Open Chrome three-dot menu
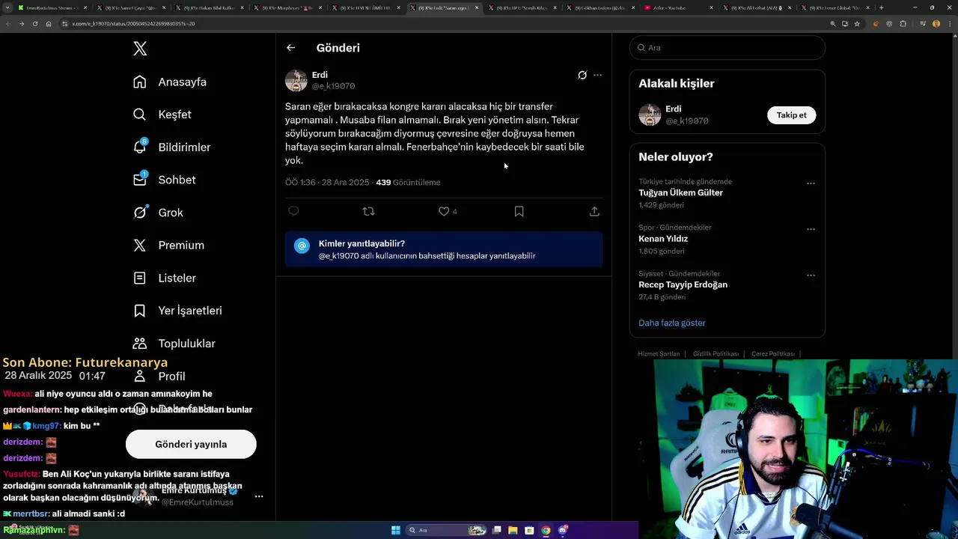958x539 pixels. click(x=950, y=24)
